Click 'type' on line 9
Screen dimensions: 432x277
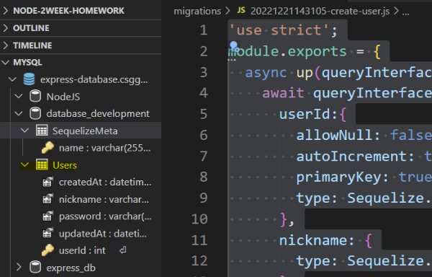point(312,198)
